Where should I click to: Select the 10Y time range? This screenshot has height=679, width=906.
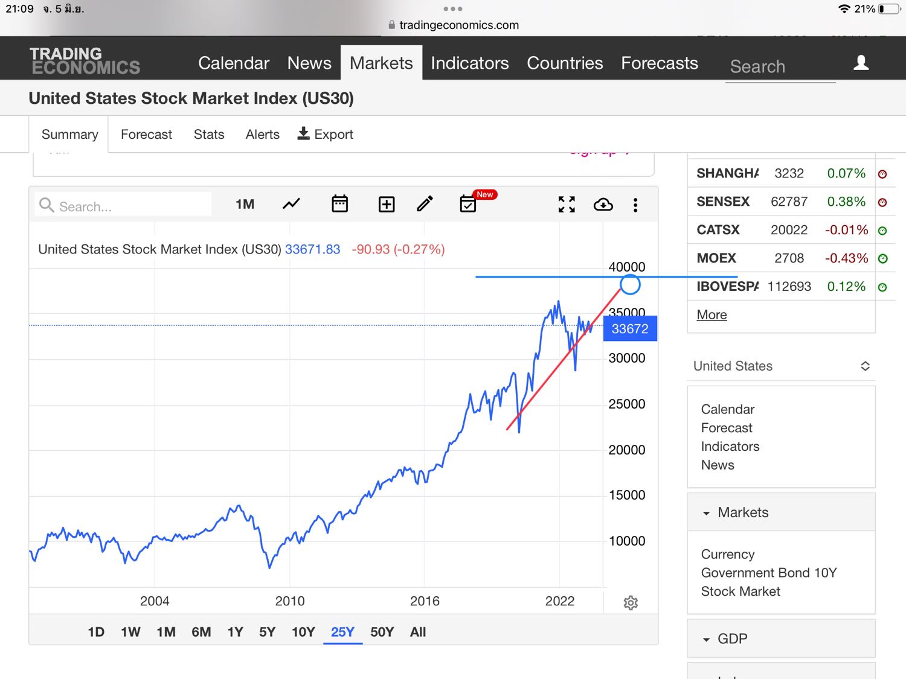pos(303,632)
